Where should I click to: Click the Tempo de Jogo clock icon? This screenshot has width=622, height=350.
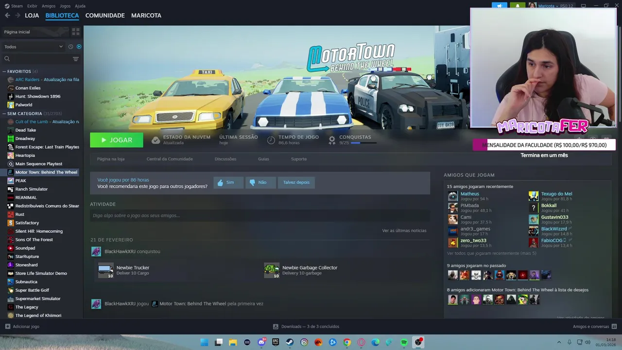coord(271,140)
